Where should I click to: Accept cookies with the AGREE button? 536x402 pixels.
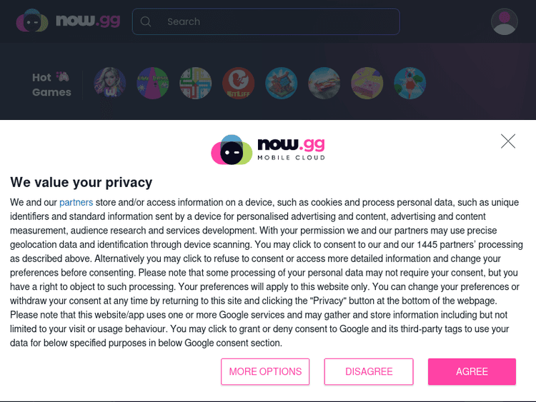[x=472, y=371]
